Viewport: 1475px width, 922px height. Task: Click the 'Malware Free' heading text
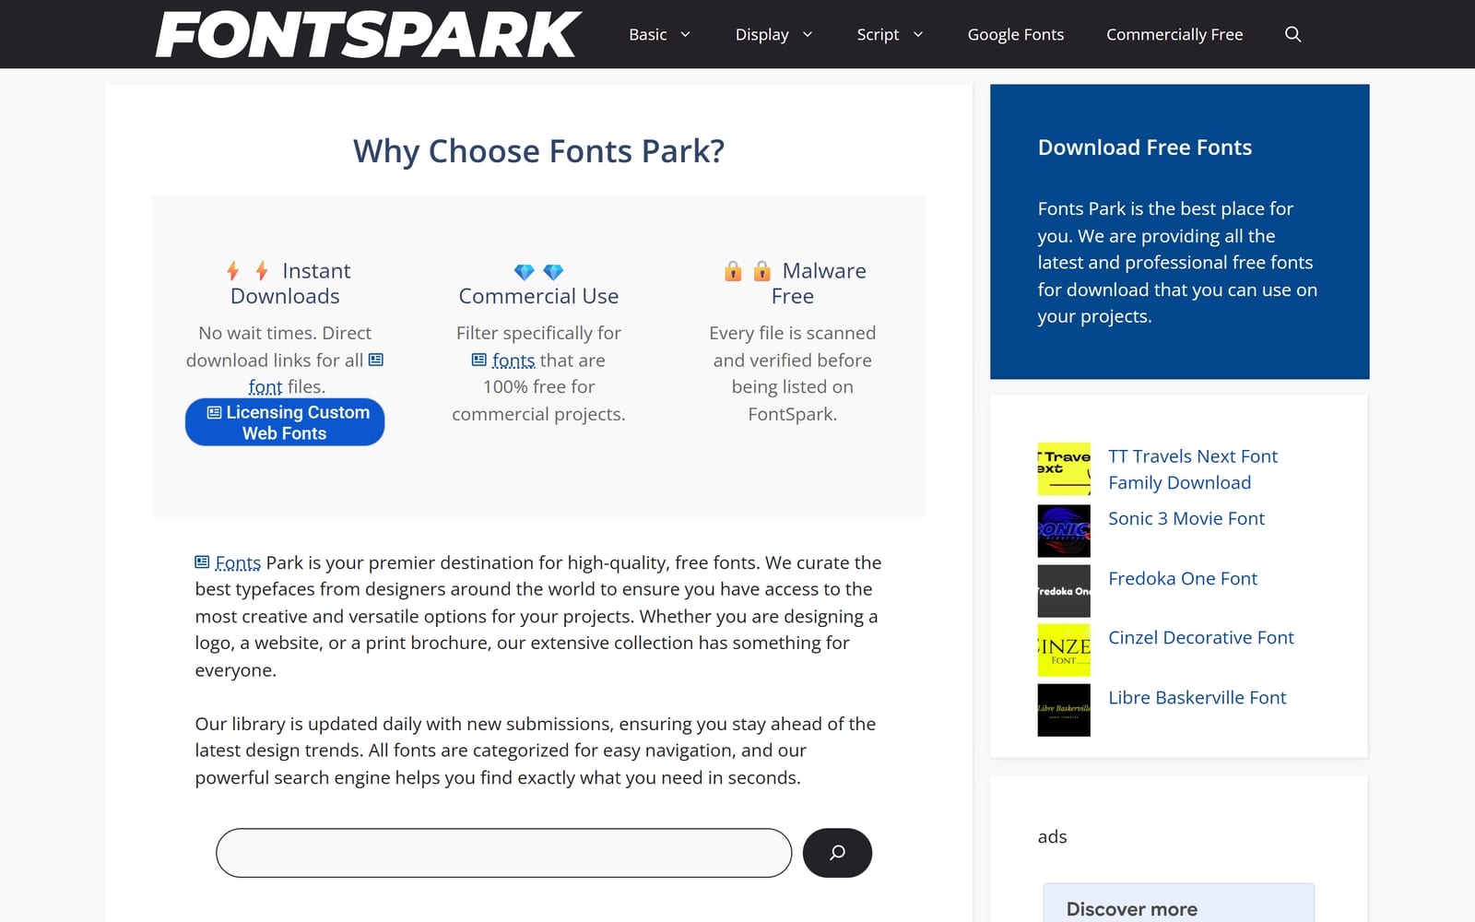click(820, 283)
